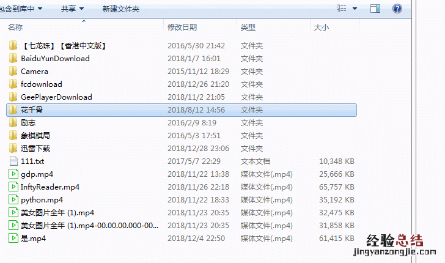Click the 美女图片全年 (1).mp4 file icon

[13, 212]
